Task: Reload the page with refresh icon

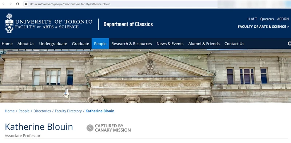Action: click(x=17, y=4)
